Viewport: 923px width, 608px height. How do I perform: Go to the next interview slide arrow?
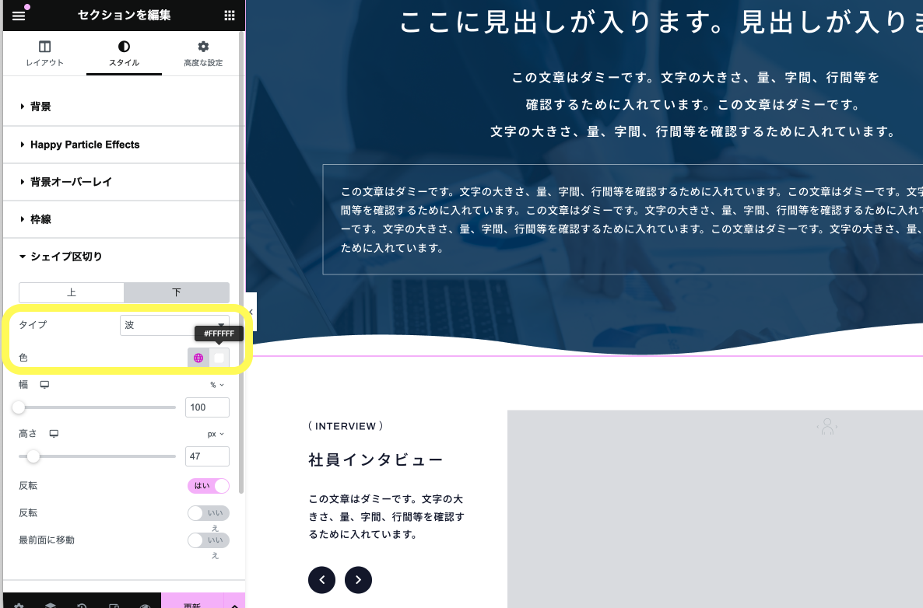(358, 579)
